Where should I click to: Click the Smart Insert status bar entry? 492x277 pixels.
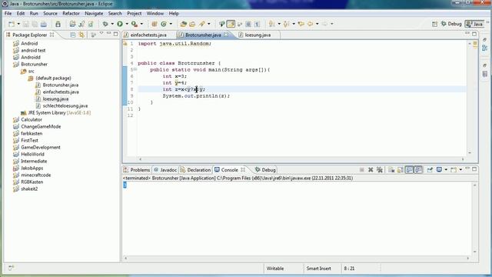(x=318, y=269)
